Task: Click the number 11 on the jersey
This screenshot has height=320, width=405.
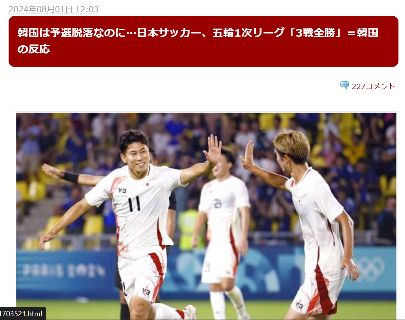Action: coord(134,204)
